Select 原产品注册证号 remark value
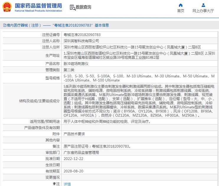 (x=97, y=146)
